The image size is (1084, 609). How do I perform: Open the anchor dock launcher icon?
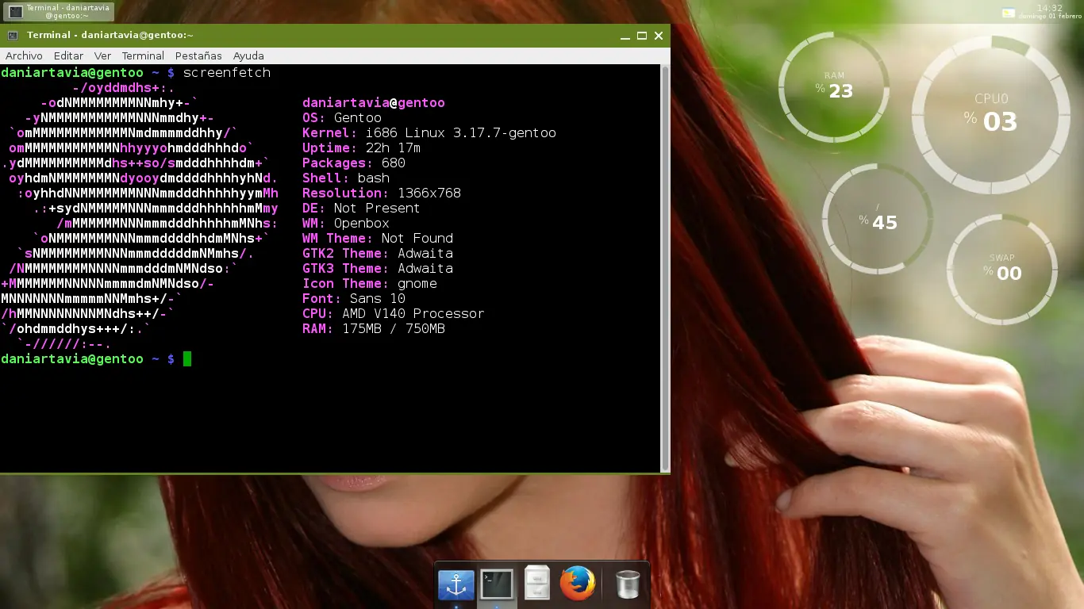tap(456, 585)
